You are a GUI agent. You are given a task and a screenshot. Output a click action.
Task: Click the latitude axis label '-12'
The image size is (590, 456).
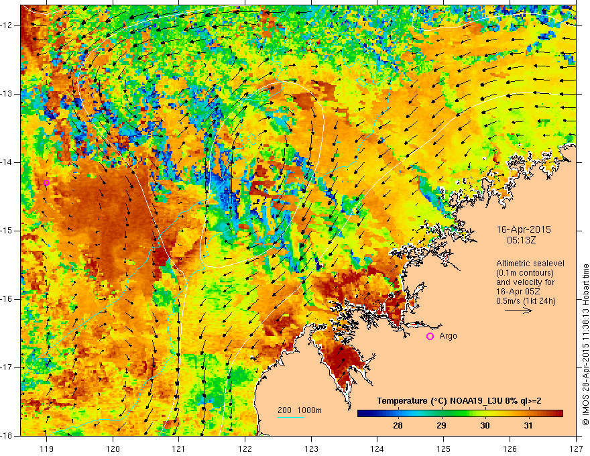pos(7,25)
